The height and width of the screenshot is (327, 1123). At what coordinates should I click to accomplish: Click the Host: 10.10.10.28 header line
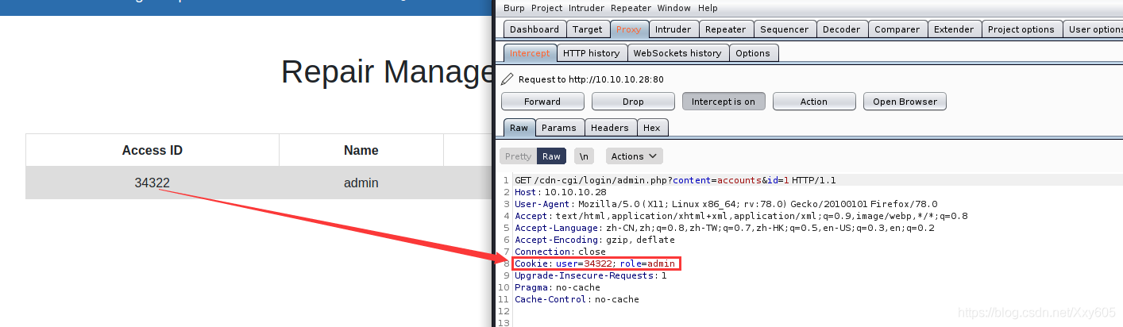[x=561, y=192]
